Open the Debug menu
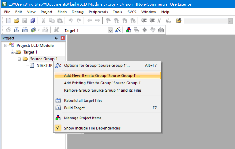 click(x=78, y=12)
